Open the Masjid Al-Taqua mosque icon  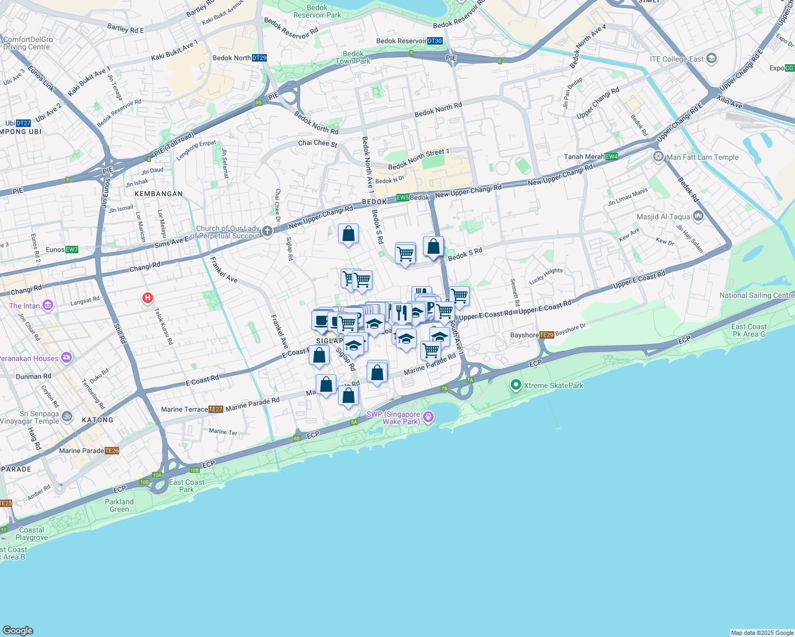pos(697,216)
